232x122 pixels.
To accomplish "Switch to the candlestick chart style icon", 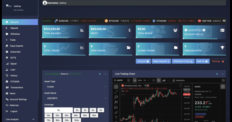I will tap(159, 80).
